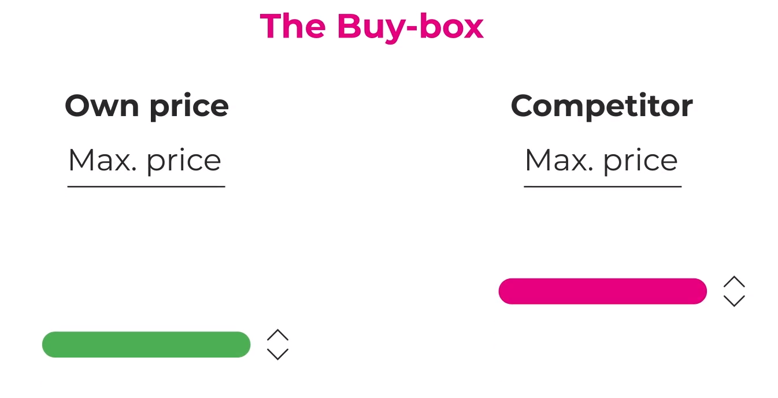The width and height of the screenshot is (778, 398).
Task: Click the up chevron beside the pink bar
Action: coord(734,282)
